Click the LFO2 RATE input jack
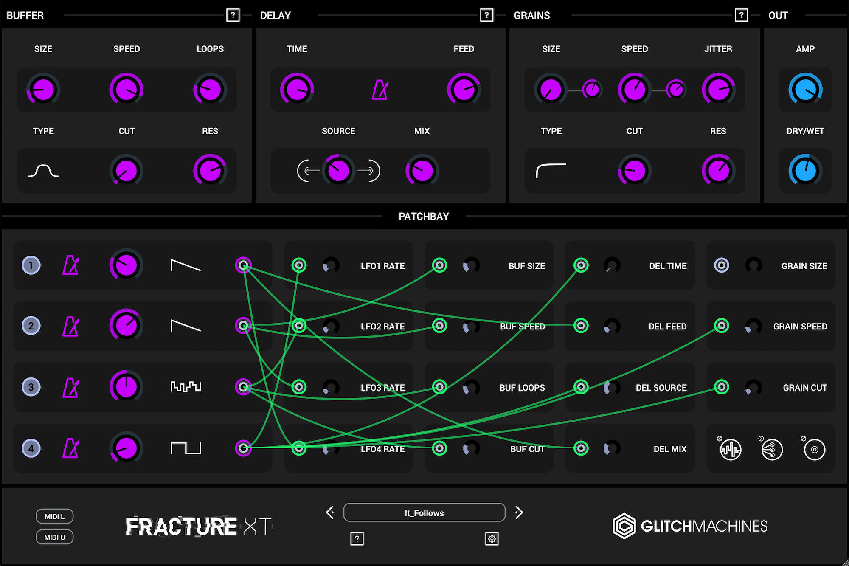Viewport: 849px width, 566px height. tap(299, 326)
